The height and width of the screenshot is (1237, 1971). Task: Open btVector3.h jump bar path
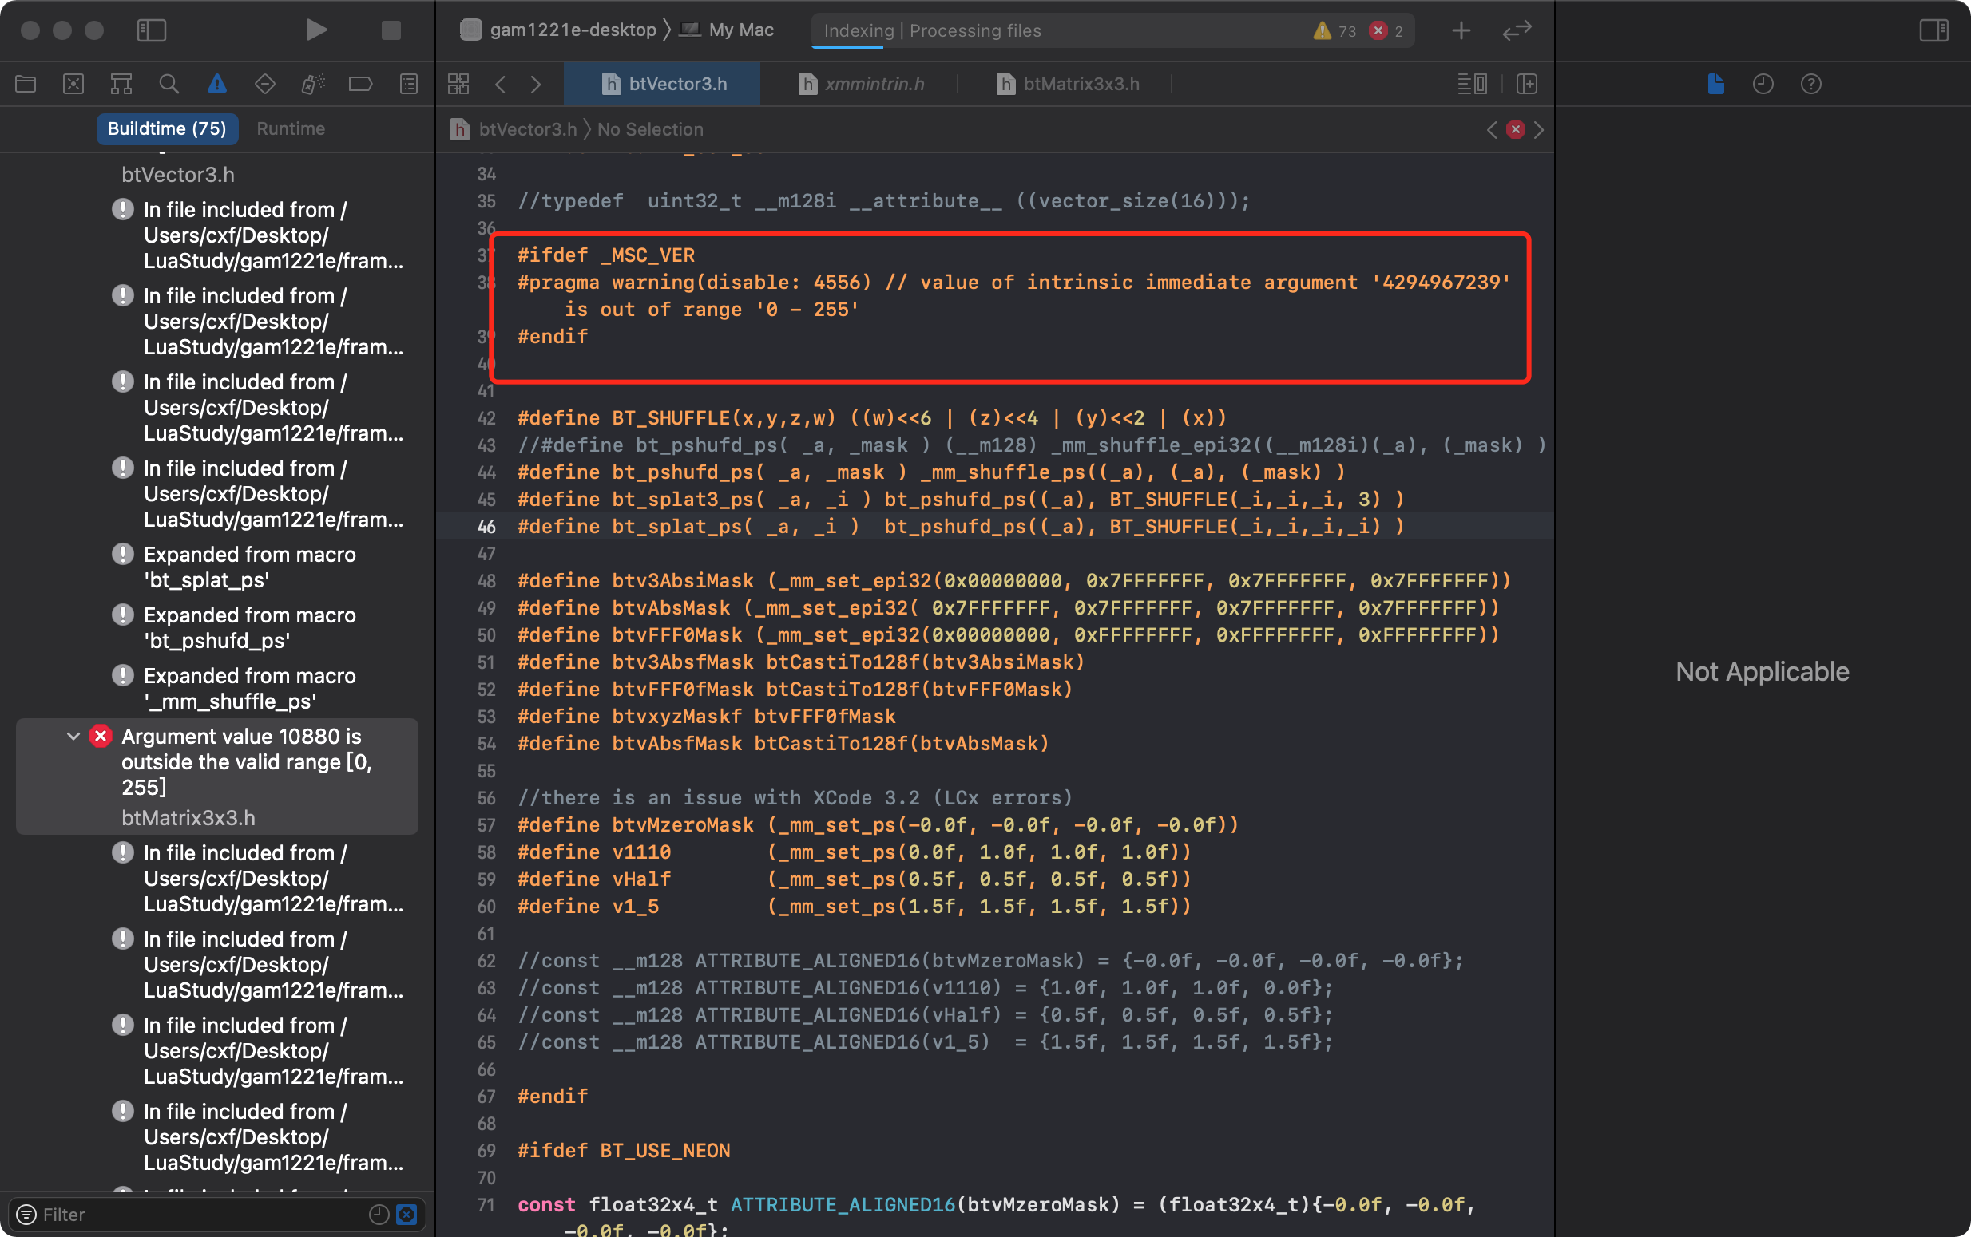(x=527, y=129)
